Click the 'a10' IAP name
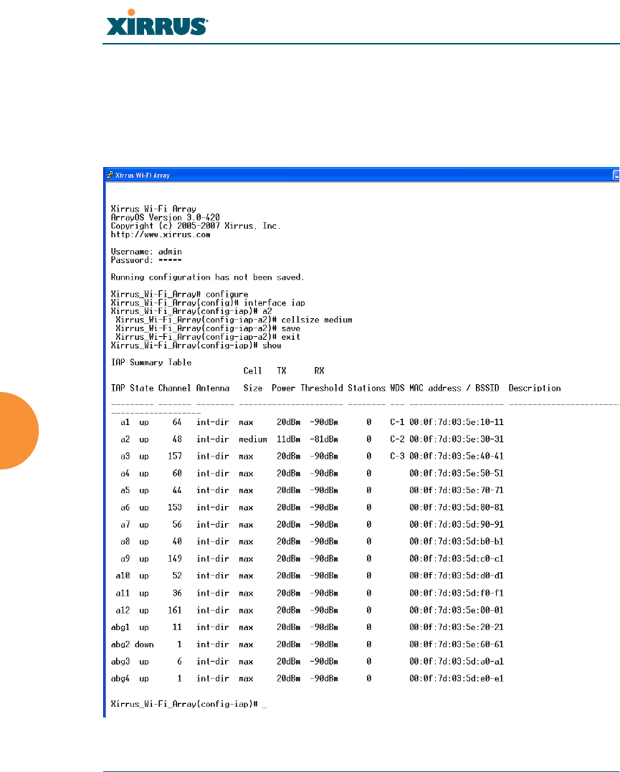The width and height of the screenshot is (620, 772). (x=123, y=576)
